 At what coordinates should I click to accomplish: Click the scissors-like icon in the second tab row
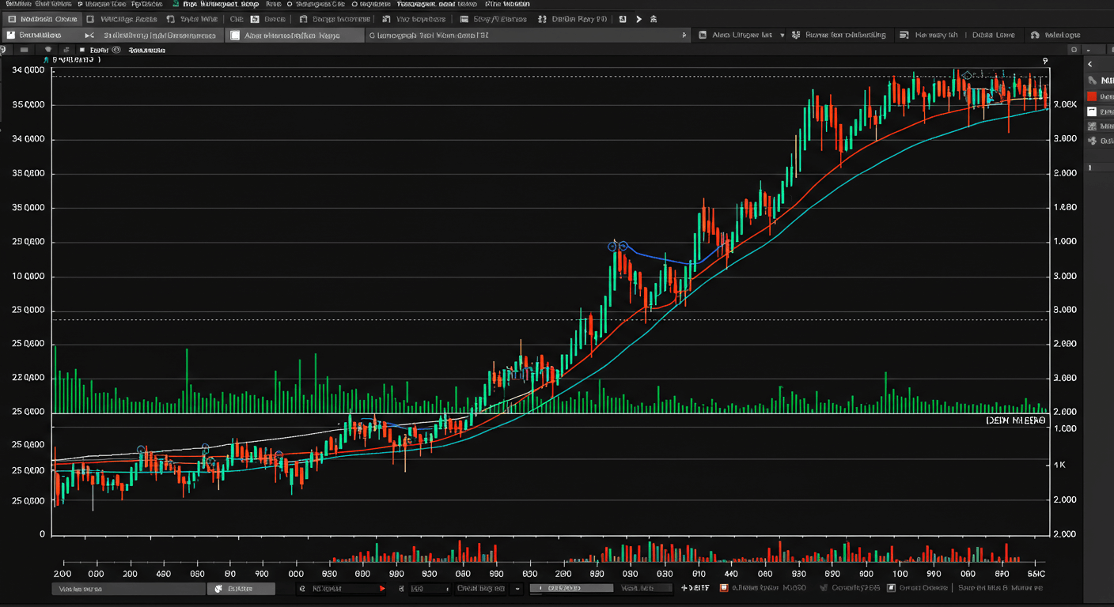click(89, 36)
